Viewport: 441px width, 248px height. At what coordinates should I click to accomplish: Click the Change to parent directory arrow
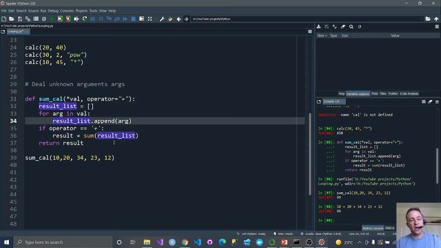pos(436,19)
